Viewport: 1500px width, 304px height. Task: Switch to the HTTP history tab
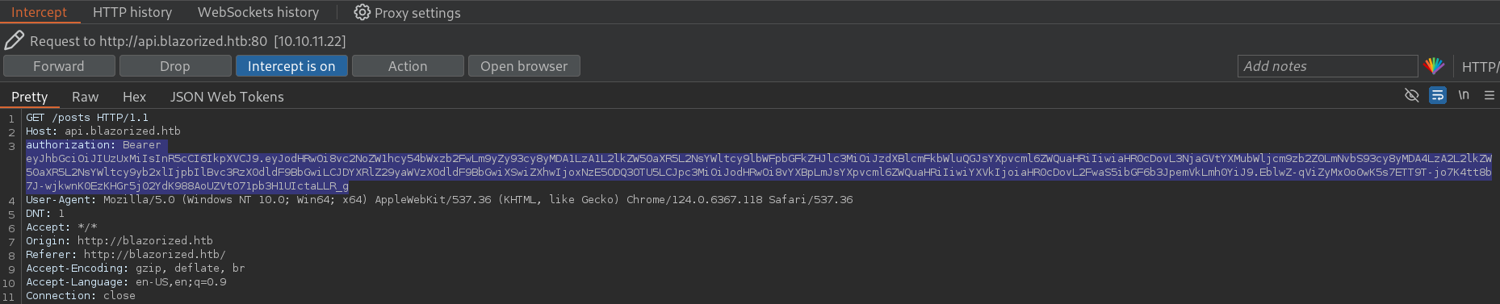click(132, 12)
